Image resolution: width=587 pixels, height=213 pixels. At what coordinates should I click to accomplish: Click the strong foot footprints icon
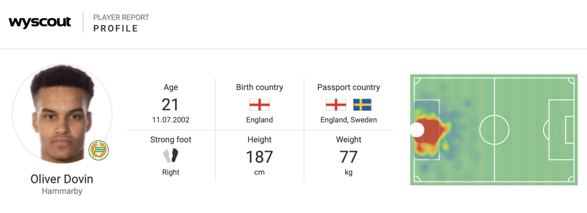click(x=171, y=156)
